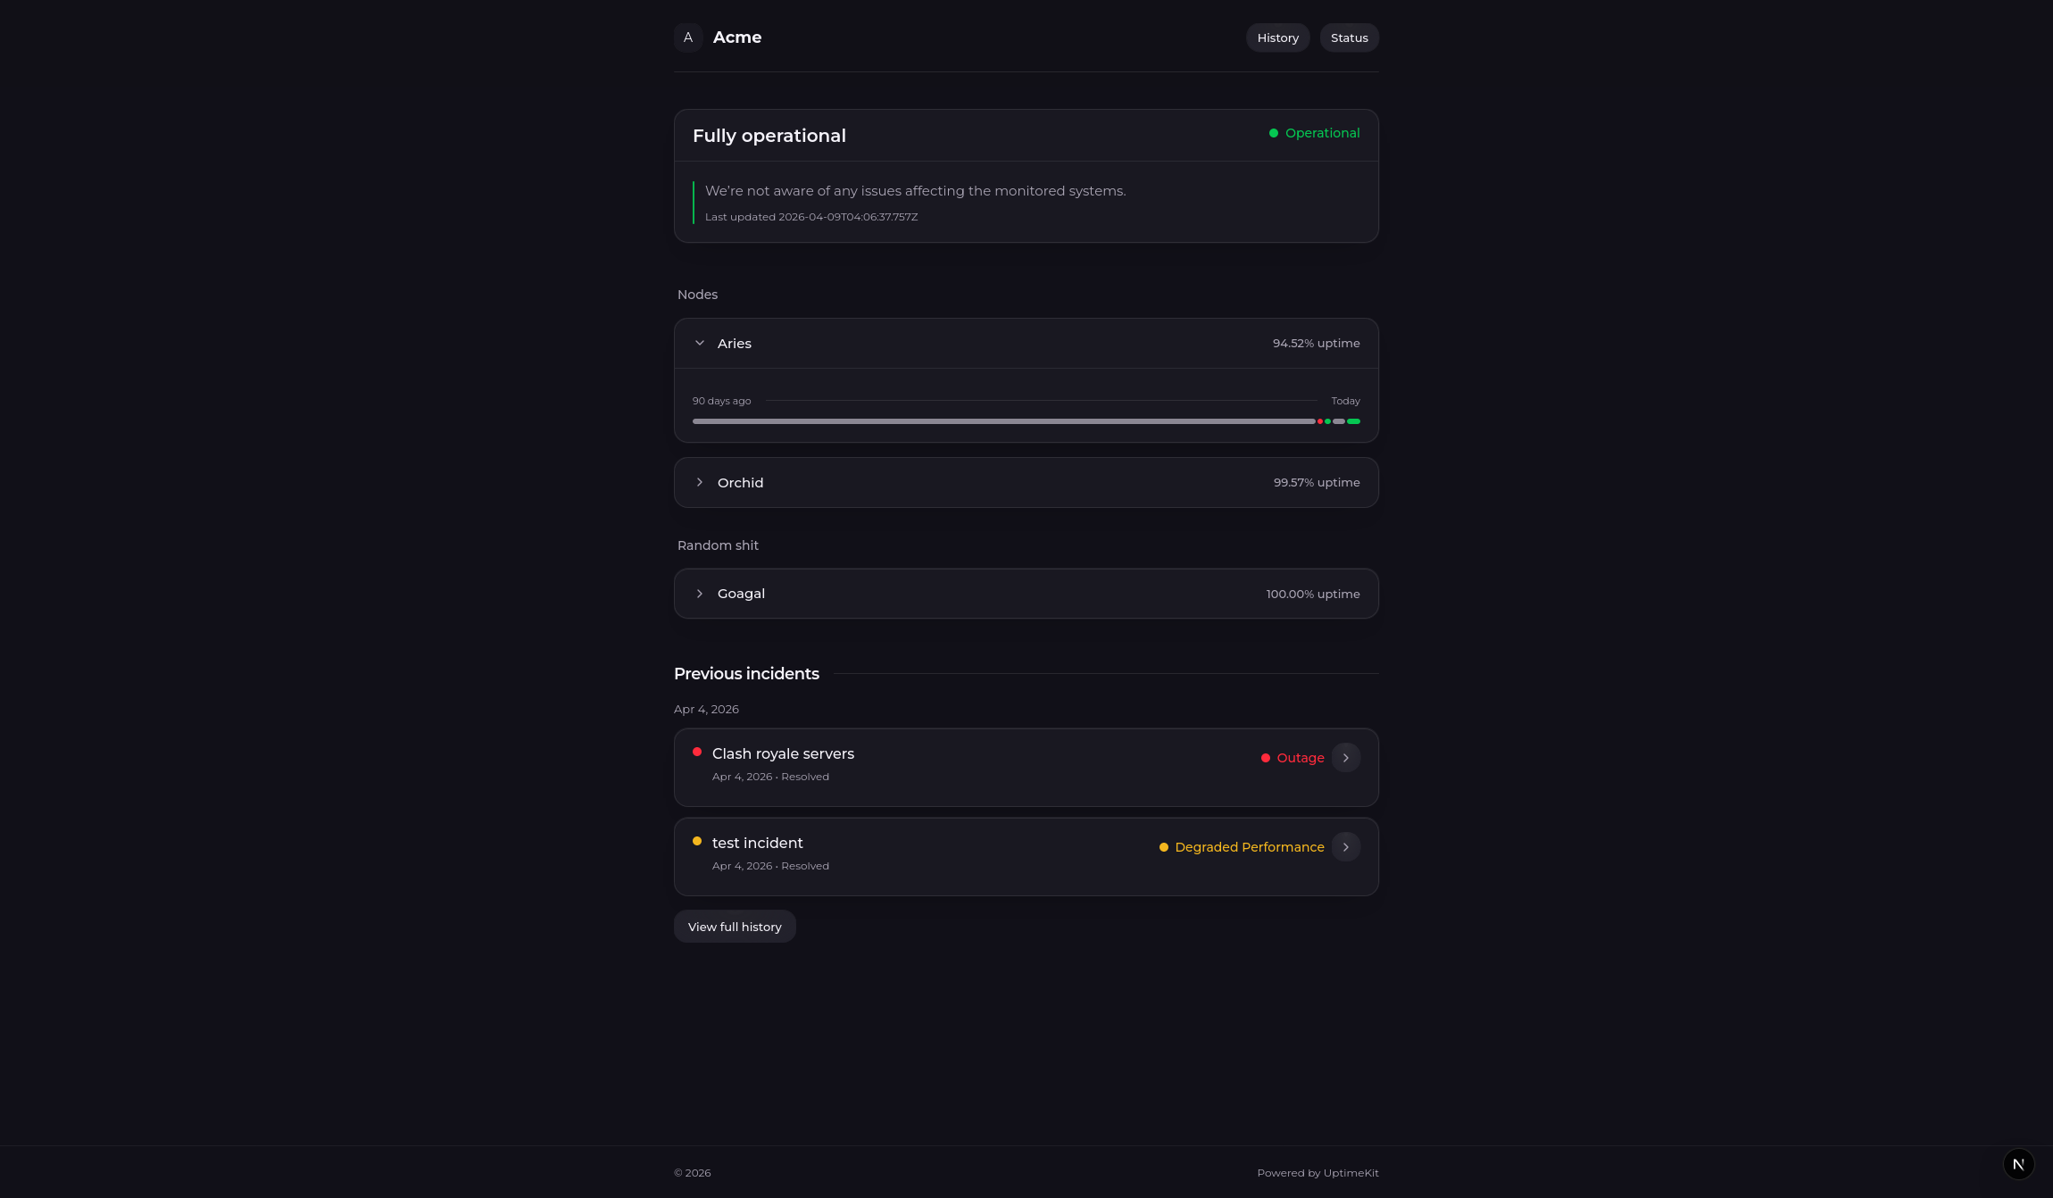2053x1198 pixels.
Task: Click the Acme site title
Action: pyautogui.click(x=737, y=37)
